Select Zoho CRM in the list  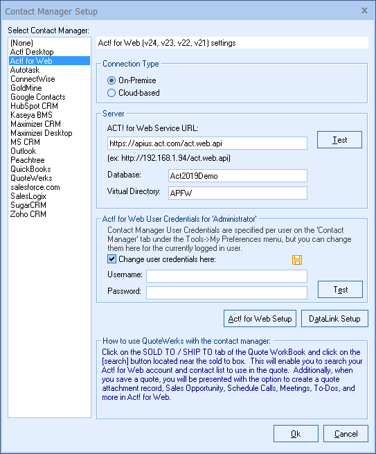coord(49,214)
